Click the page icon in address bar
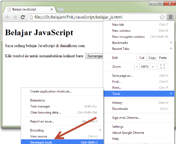The height and width of the screenshot is (144, 176). tap(31, 17)
